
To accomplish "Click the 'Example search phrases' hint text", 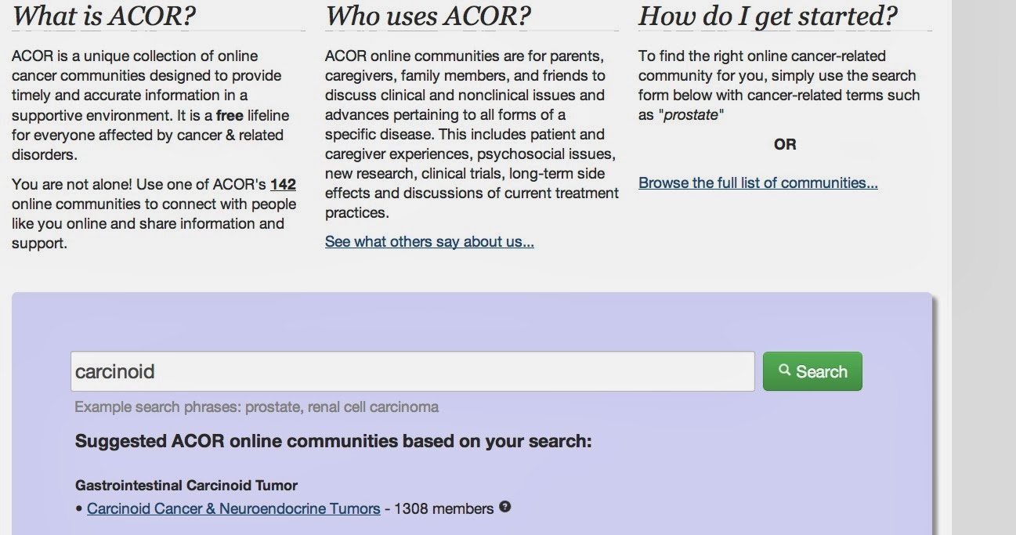I will click(x=256, y=407).
